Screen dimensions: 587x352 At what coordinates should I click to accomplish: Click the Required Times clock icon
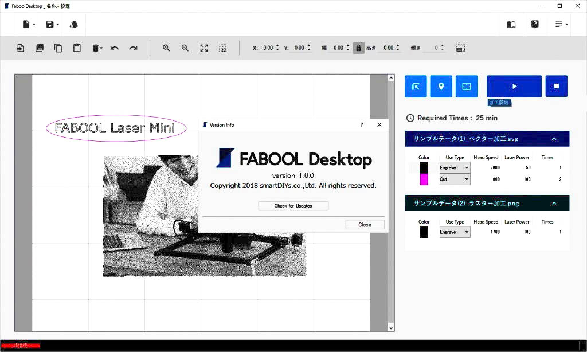click(x=410, y=118)
